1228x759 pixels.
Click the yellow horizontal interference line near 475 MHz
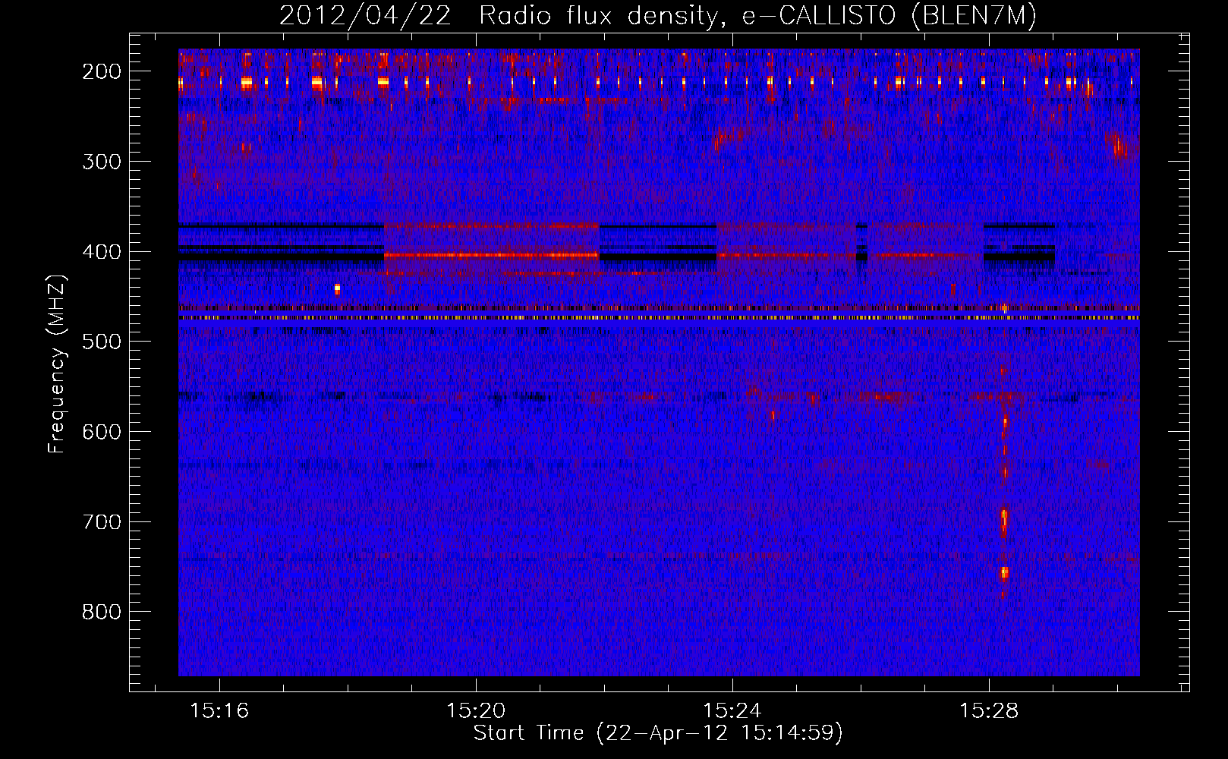click(659, 318)
